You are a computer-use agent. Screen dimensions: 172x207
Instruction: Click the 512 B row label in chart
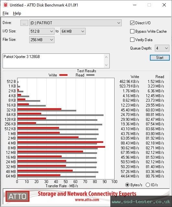pos(11,82)
